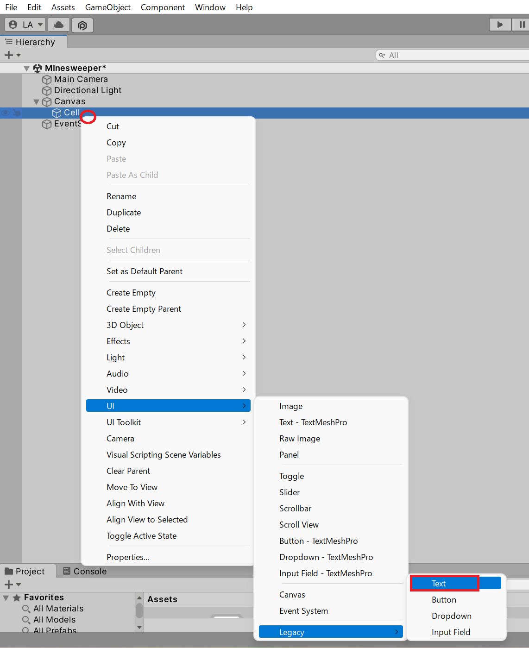Viewport: 529px width, 648px height.
Task: Choose Duplicate from the context menu
Action: tap(124, 213)
